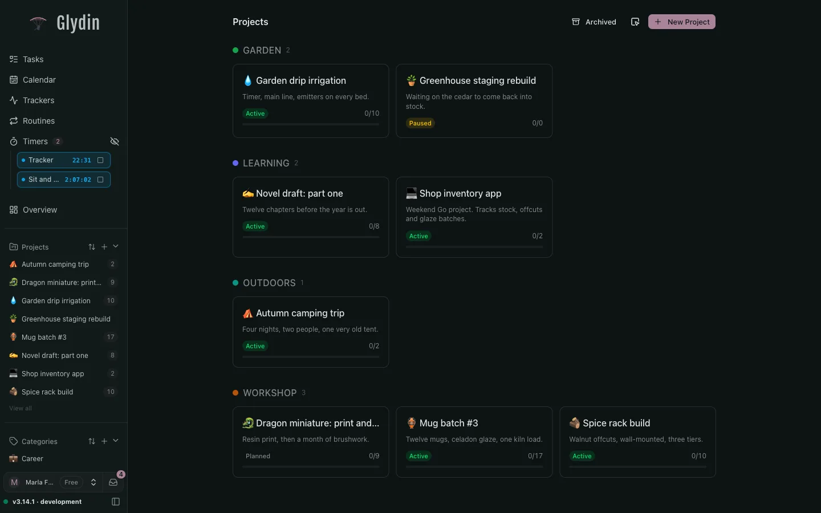Click the Glydin logo
The height and width of the screenshot is (513, 821).
tap(64, 23)
